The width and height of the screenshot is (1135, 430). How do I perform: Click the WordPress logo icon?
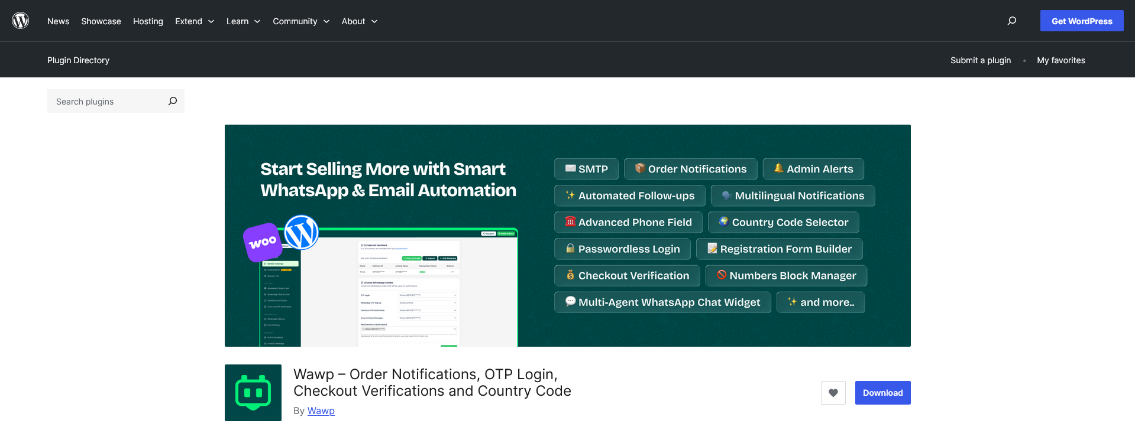click(21, 21)
